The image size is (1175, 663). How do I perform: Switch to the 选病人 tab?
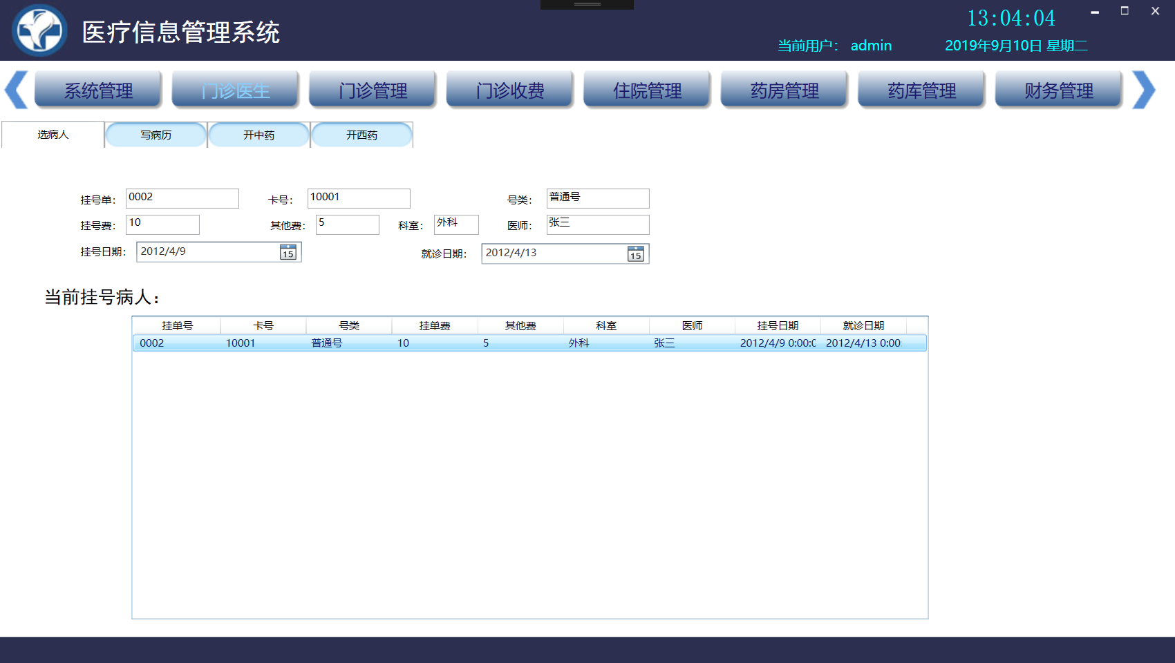tap(53, 135)
